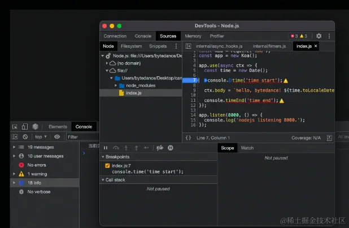This screenshot has height=228, width=349.
Task: Open the Elements tab in background window
Action: 58,127
